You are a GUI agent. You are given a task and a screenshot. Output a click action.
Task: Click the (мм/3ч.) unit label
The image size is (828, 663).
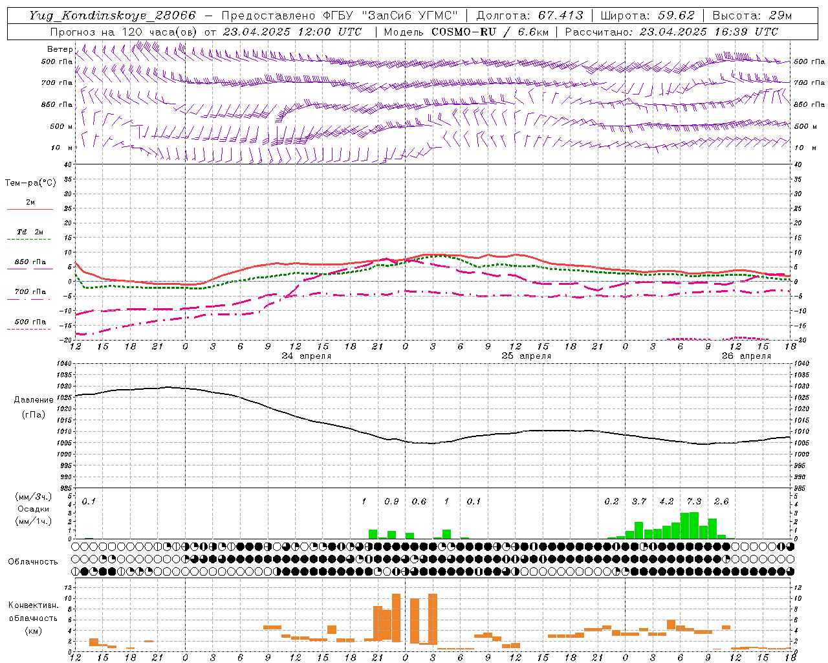[34, 497]
